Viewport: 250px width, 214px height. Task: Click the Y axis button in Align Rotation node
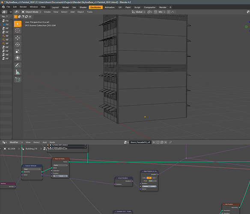[x=149, y=178]
